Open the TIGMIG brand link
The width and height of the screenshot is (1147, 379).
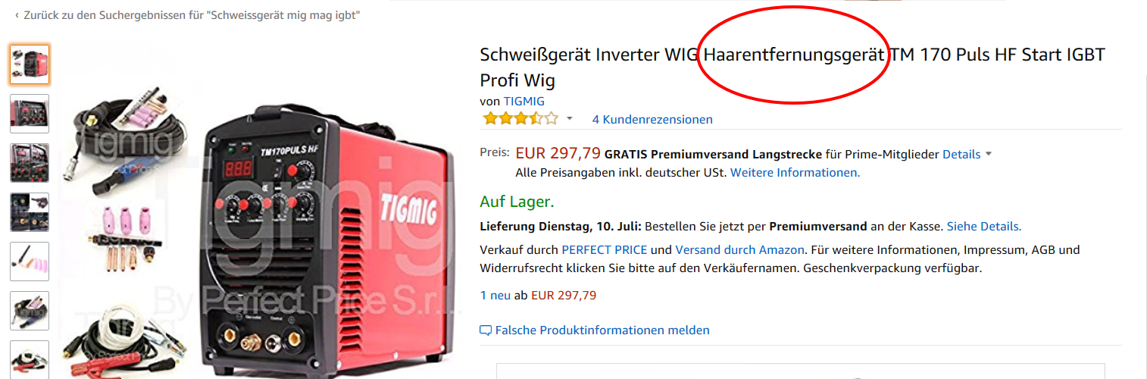(x=523, y=101)
